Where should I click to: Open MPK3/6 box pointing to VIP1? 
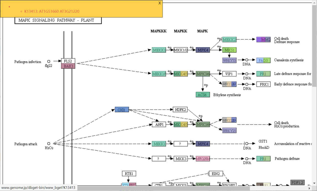203,74
